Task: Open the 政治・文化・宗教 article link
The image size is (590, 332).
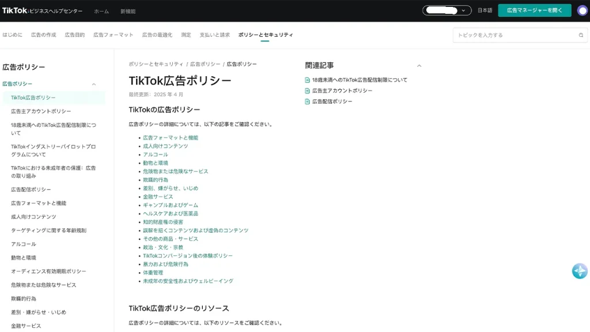Action: point(163,247)
